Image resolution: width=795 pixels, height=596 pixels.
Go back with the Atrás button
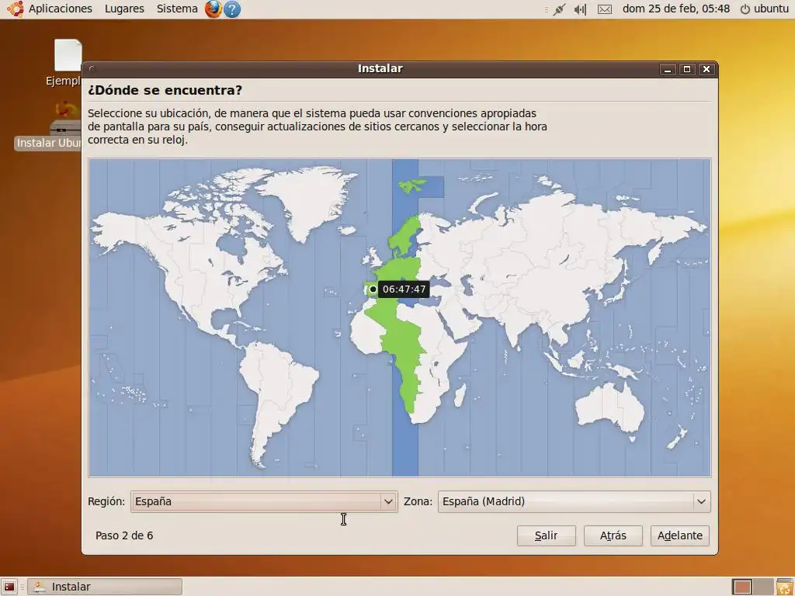click(x=613, y=535)
